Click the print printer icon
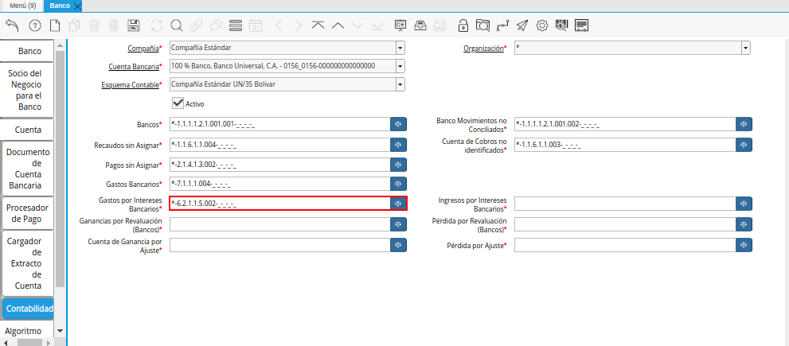This screenshot has width=789, height=346. [x=439, y=25]
